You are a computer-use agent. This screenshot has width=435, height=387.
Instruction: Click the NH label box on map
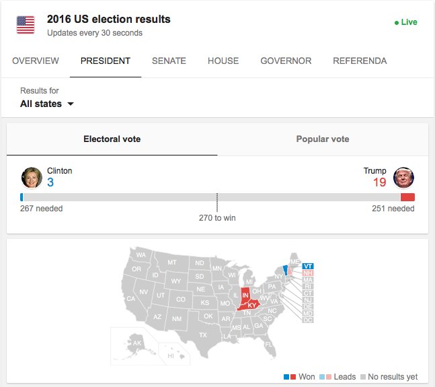point(308,273)
